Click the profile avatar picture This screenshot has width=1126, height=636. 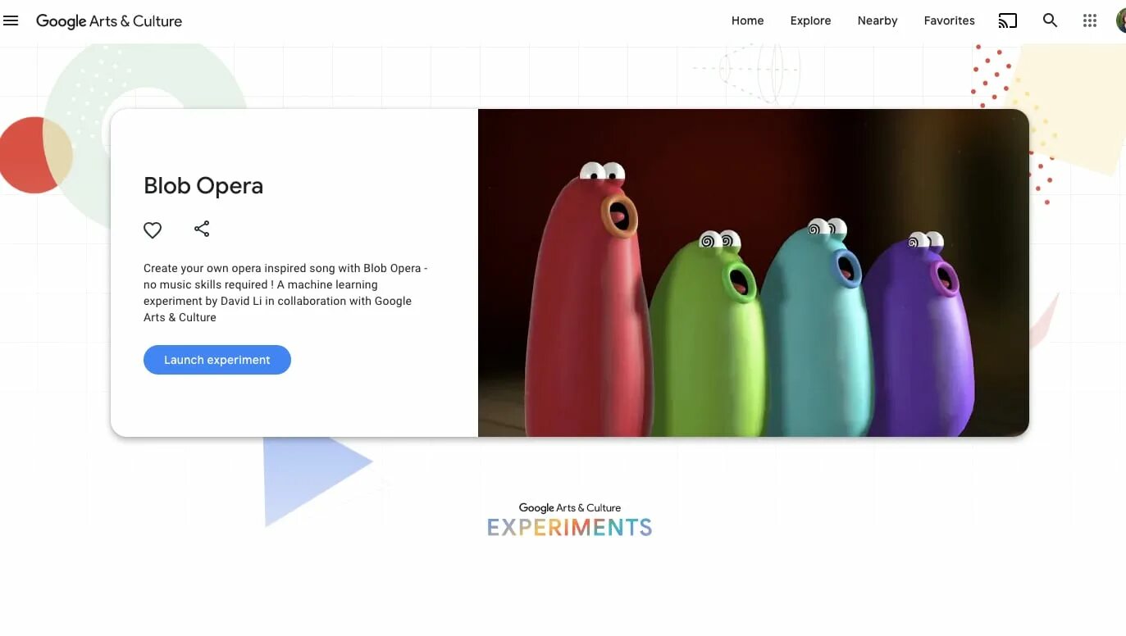[1120, 20]
